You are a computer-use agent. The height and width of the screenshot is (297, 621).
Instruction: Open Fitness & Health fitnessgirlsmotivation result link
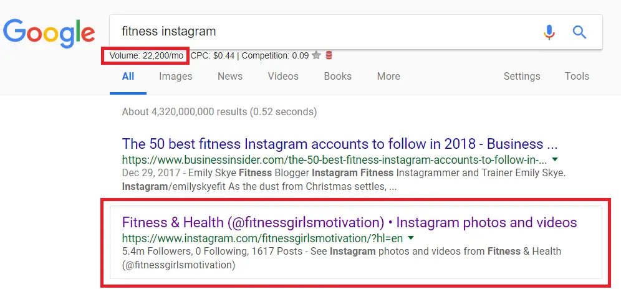point(349,223)
